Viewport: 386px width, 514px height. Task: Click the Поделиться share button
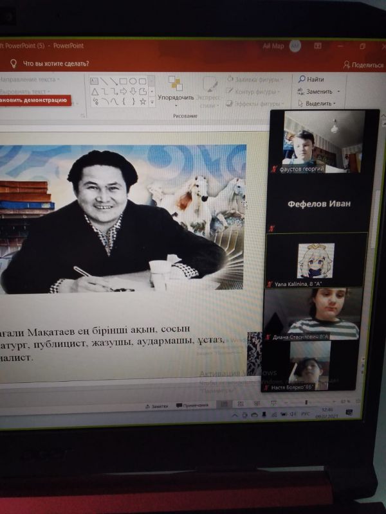click(364, 64)
